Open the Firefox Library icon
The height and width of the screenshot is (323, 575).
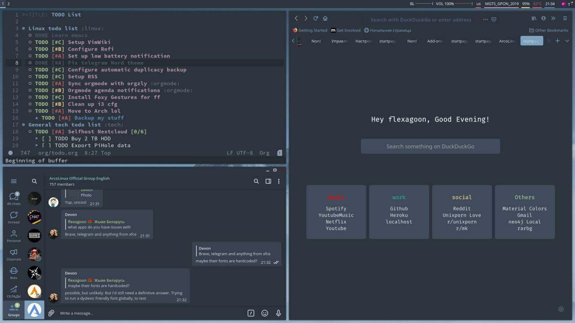pyautogui.click(x=534, y=18)
